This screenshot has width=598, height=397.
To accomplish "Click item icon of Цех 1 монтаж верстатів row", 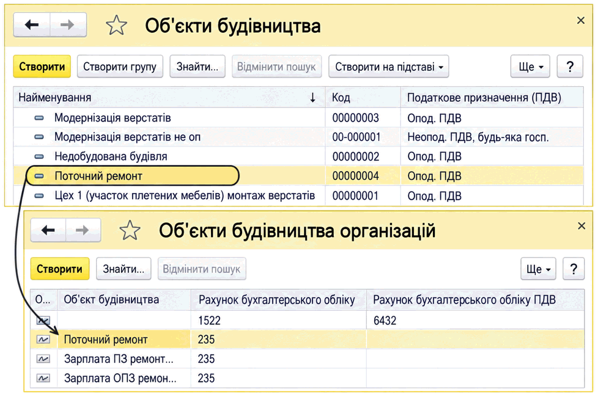I will [39, 196].
